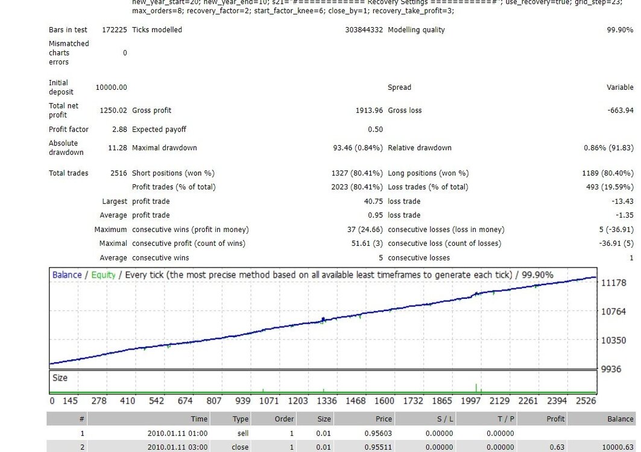Viewport: 641px width, 452px height.
Task: Click the Bars in test value 172225
Action: click(115, 30)
